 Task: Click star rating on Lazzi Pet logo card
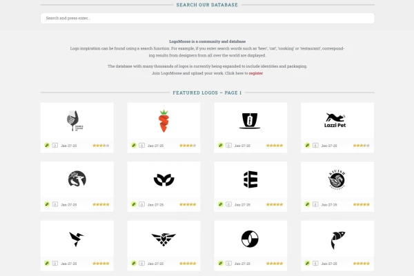coord(362,146)
